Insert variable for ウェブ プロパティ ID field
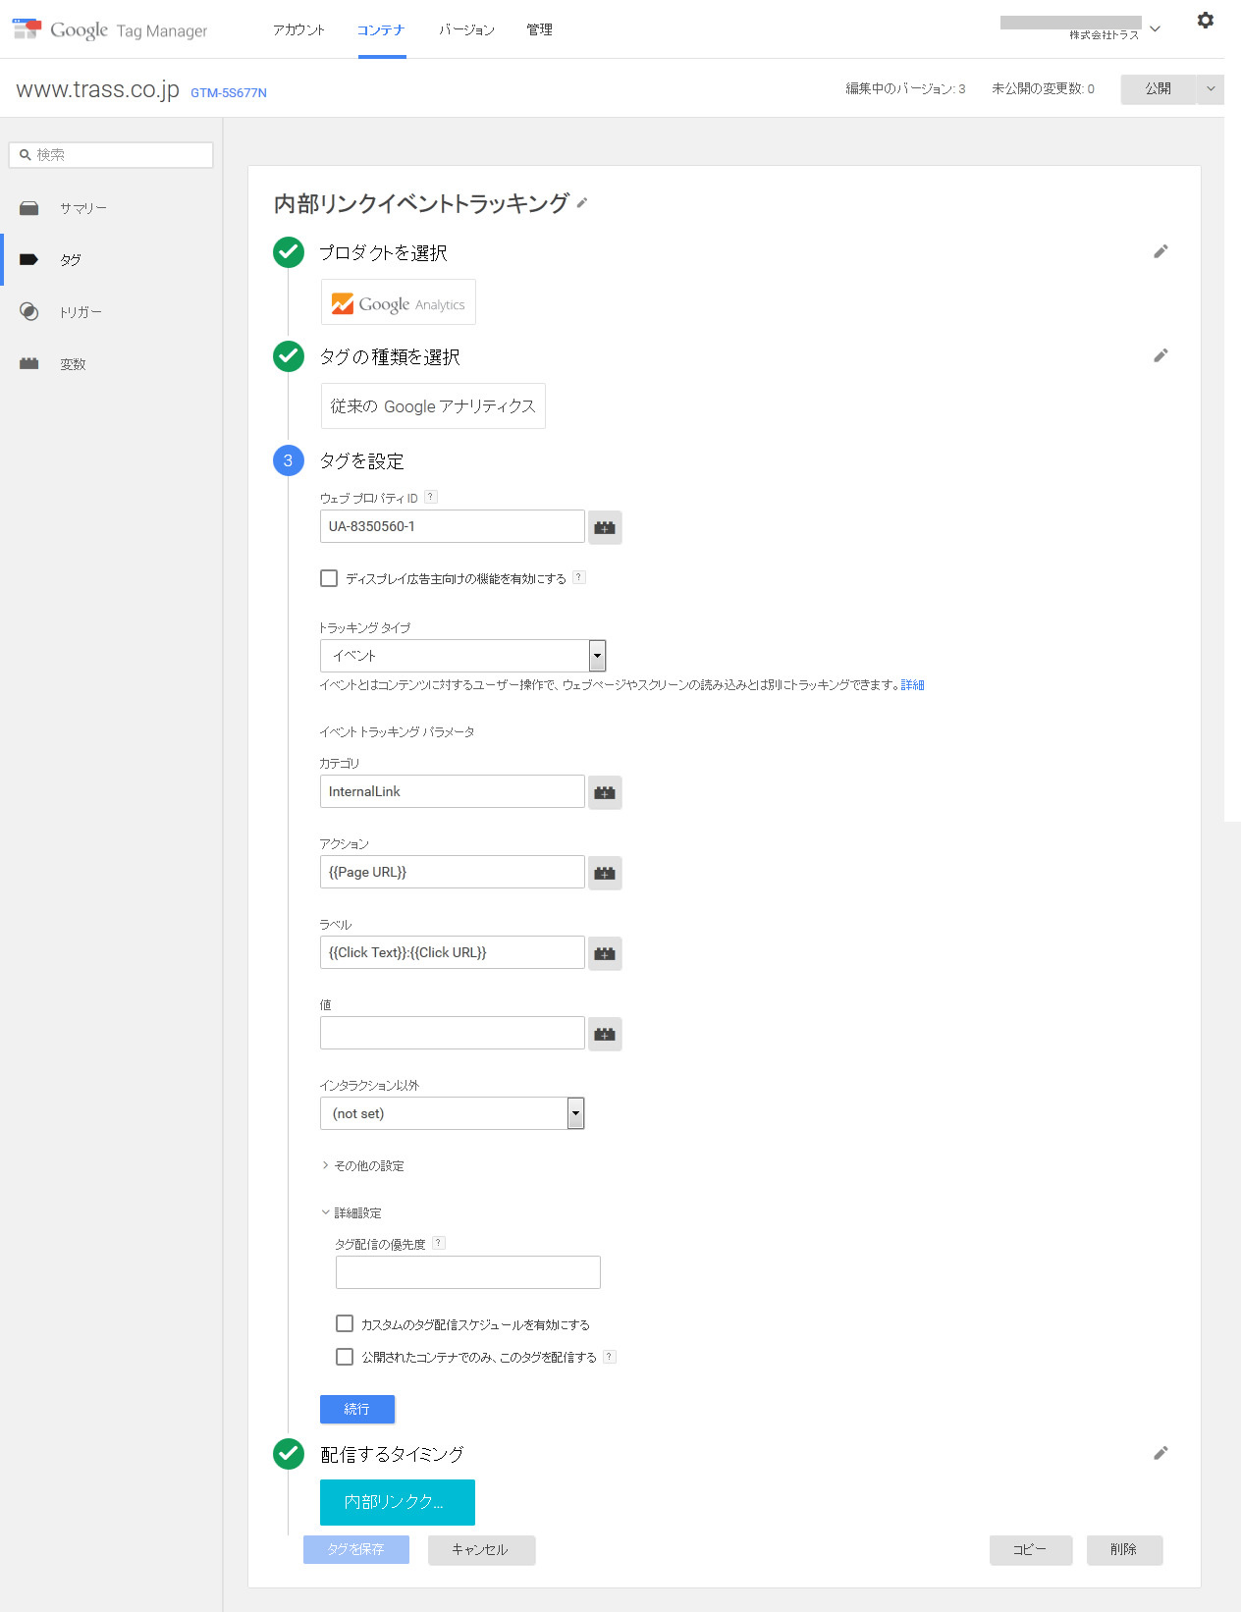This screenshot has width=1241, height=1612. click(x=605, y=527)
